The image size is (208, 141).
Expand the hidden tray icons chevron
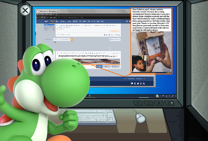(x=161, y=96)
